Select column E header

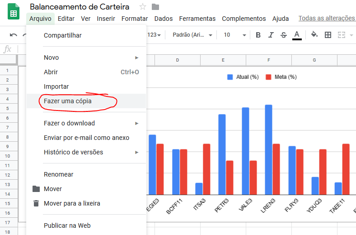[x=223, y=60]
